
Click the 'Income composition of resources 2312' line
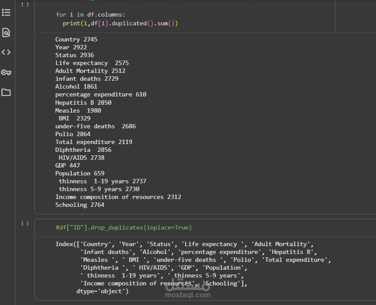(x=118, y=197)
